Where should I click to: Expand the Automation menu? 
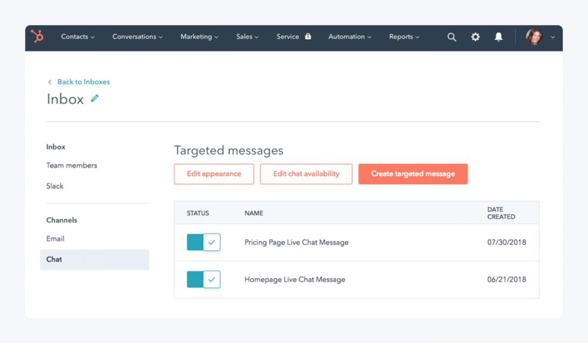tap(349, 36)
